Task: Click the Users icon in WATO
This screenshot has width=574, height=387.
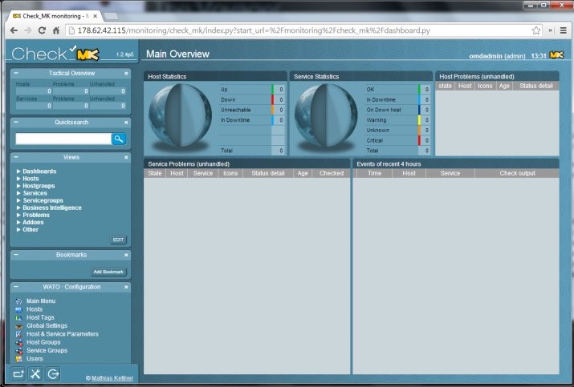Action: [x=19, y=359]
